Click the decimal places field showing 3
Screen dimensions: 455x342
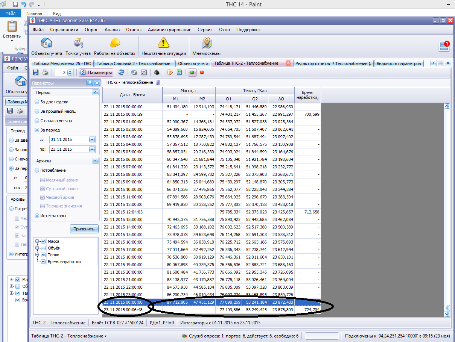coord(61,73)
